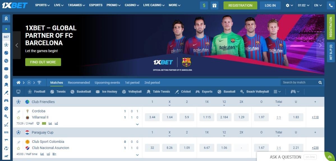Viewport: 336px width, 161px height.
Task: Click the Search by match field
Action: coord(299,82)
